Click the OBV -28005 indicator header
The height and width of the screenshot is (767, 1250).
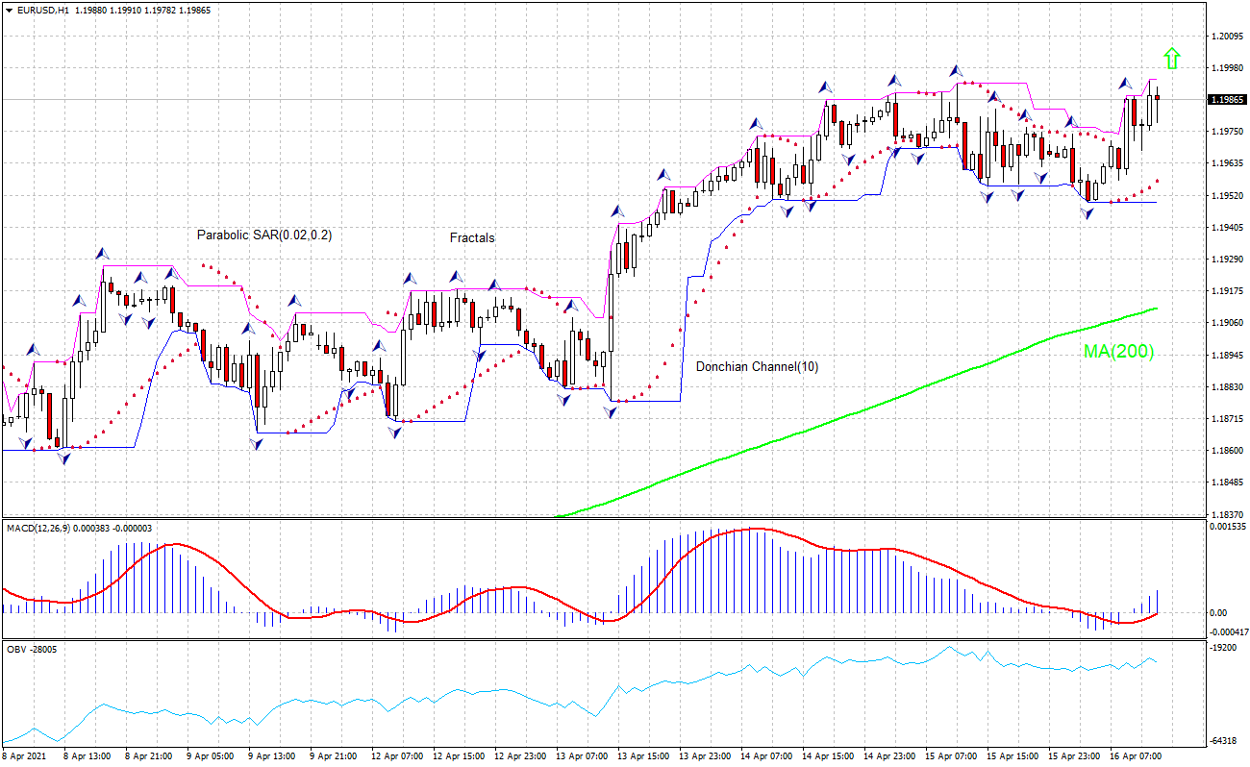tap(32, 650)
